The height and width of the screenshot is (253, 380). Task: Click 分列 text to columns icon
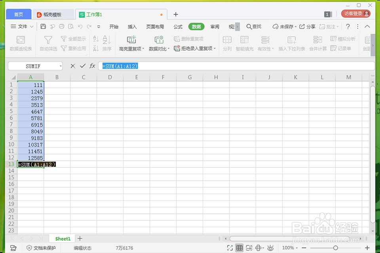click(227, 44)
